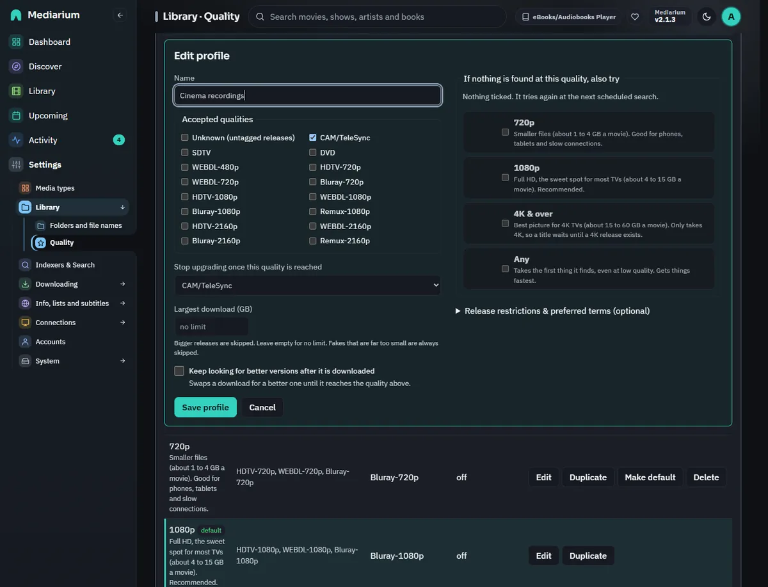Click the Settings sliders icon
The width and height of the screenshot is (768, 587).
click(x=16, y=165)
